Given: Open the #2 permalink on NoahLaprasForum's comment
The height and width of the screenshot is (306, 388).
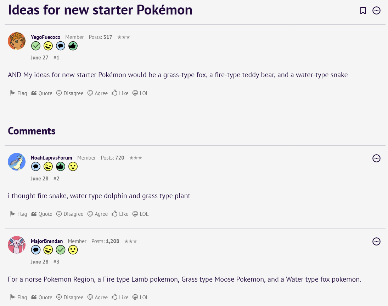Looking at the screenshot, I should coord(56,179).
